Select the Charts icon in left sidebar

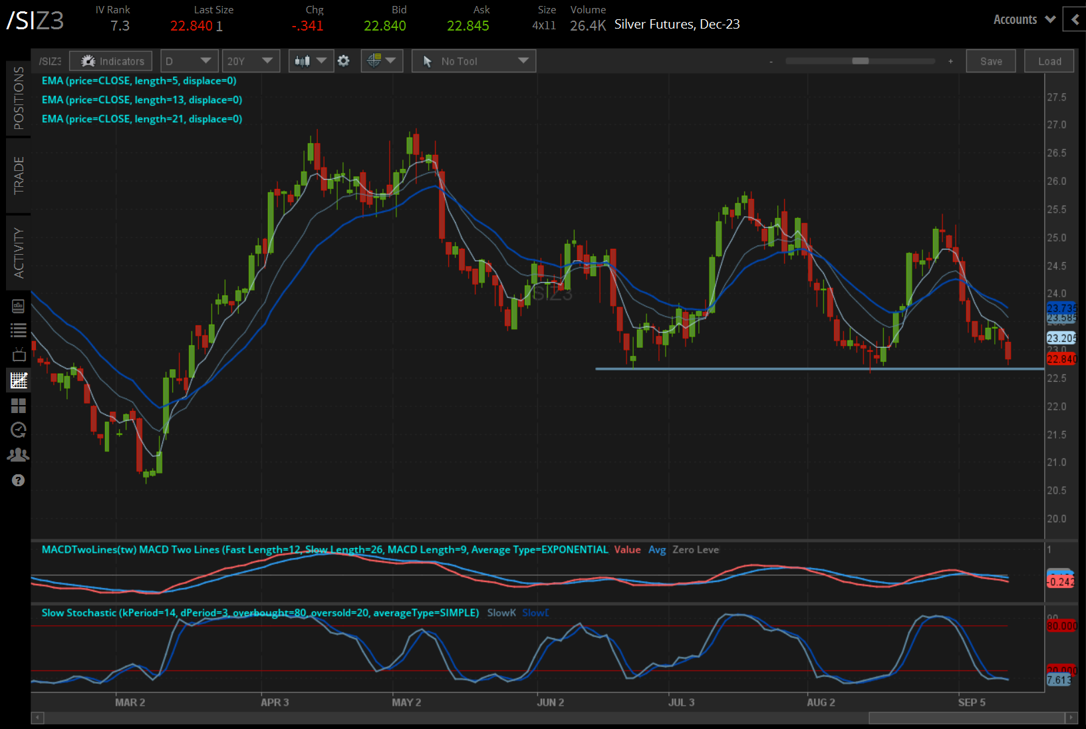click(19, 380)
